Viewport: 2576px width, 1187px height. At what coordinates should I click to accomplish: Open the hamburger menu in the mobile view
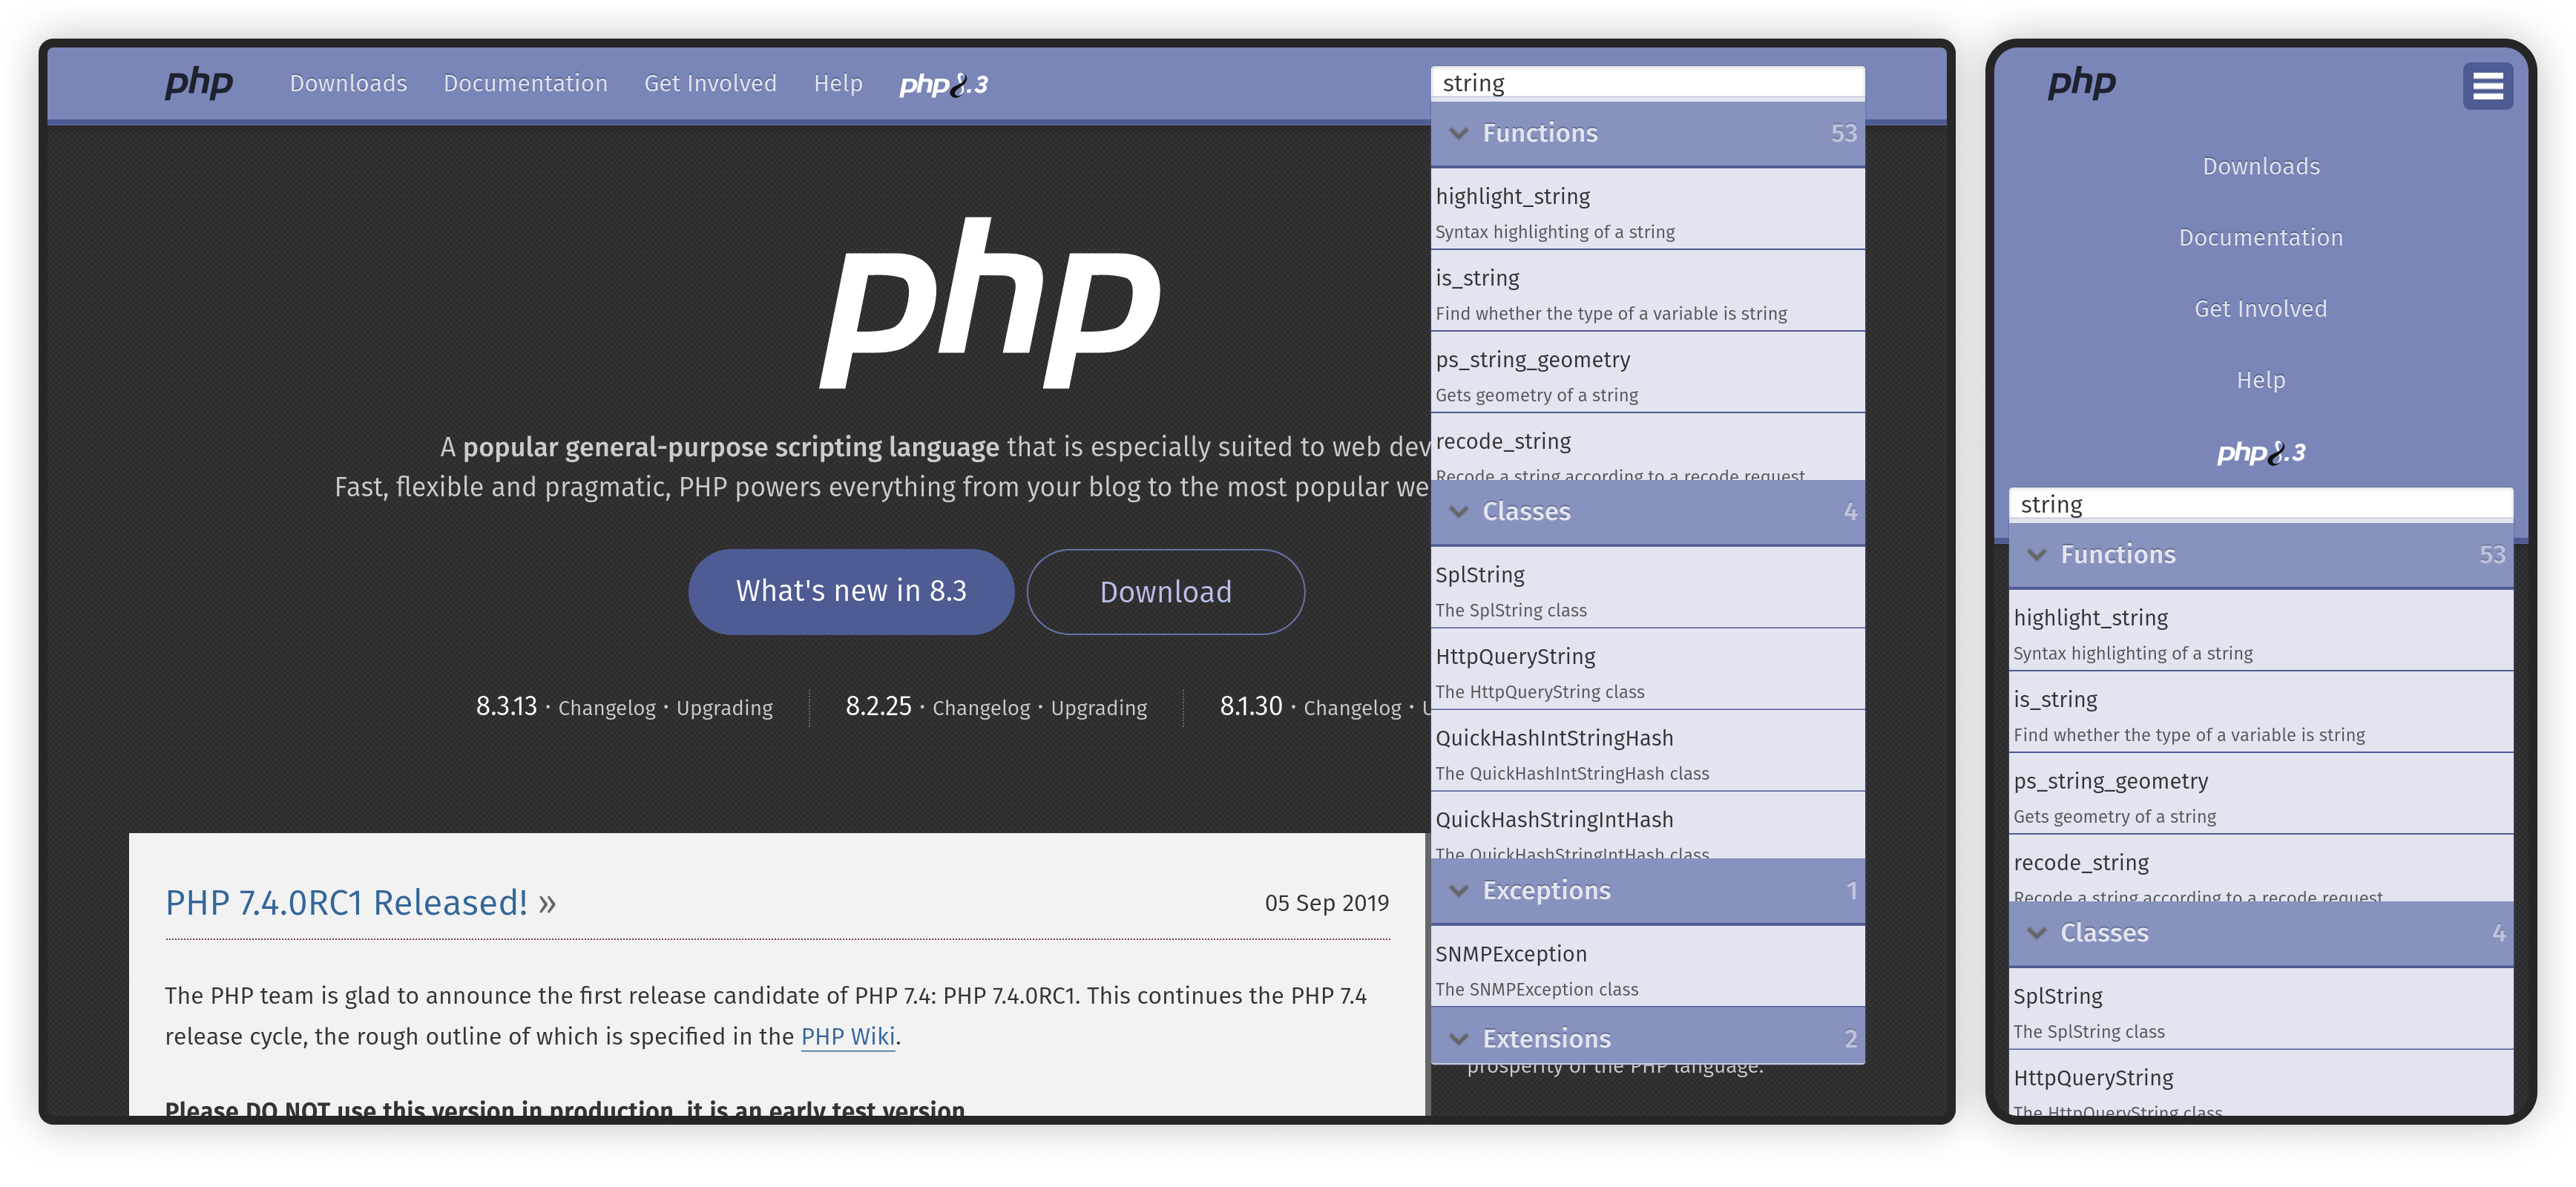(2487, 87)
